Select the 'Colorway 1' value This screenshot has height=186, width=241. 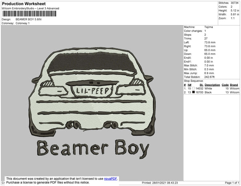22,23
